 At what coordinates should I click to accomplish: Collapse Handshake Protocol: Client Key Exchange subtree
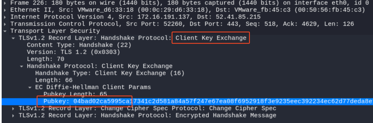(22, 66)
